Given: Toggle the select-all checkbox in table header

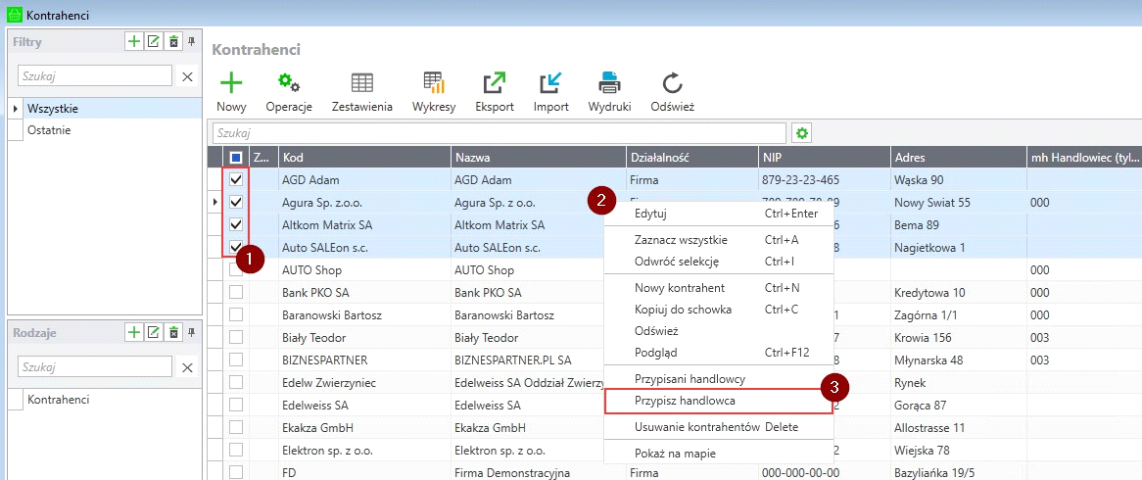Looking at the screenshot, I should [x=236, y=157].
